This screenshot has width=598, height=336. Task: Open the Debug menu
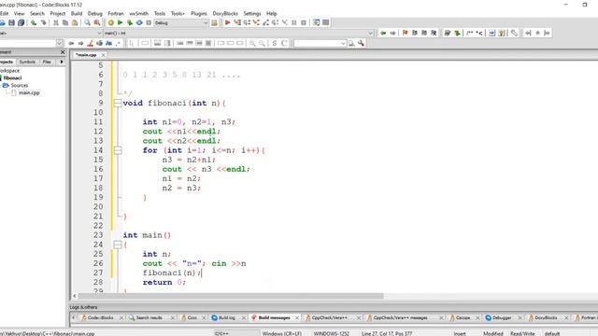pyautogui.click(x=95, y=13)
